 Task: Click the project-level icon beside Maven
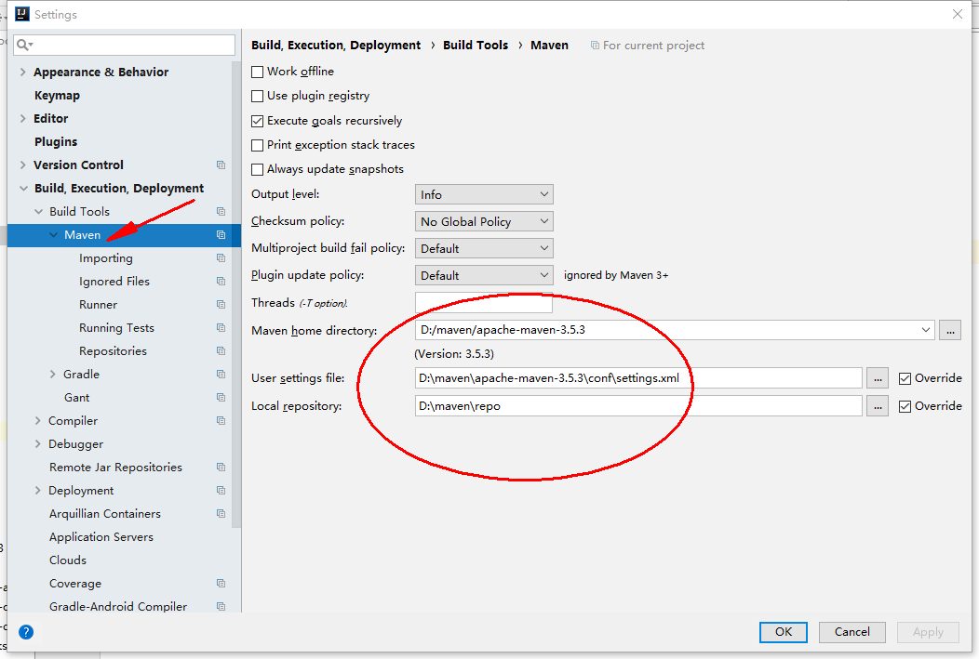tap(221, 234)
